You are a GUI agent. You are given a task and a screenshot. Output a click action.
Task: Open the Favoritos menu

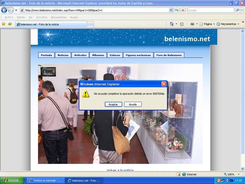pyautogui.click(x=42, y=17)
